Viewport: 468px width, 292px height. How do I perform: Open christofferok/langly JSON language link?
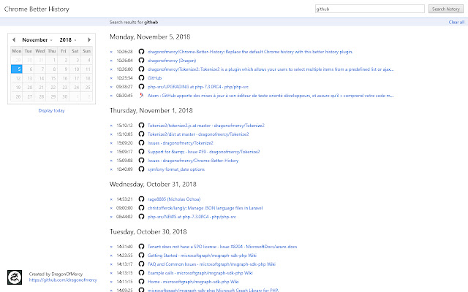click(x=205, y=208)
